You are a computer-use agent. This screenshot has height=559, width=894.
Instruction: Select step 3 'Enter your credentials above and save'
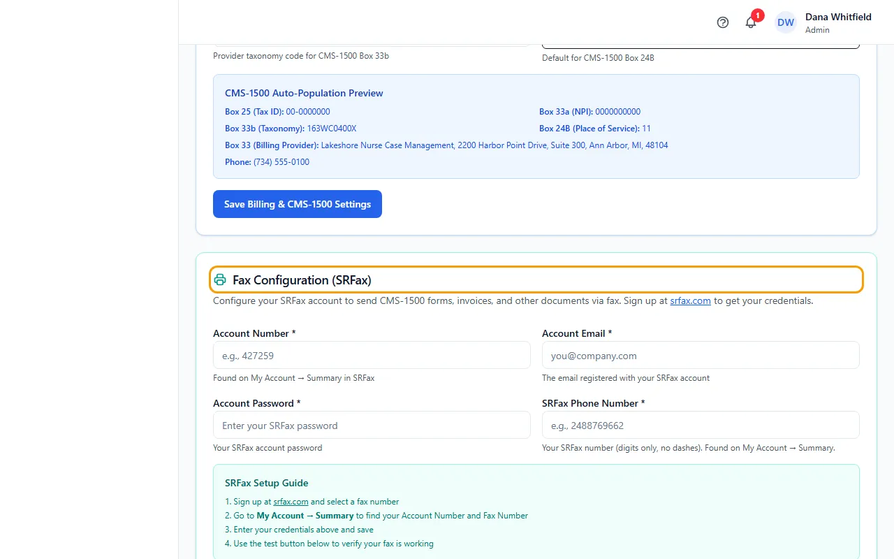point(299,530)
